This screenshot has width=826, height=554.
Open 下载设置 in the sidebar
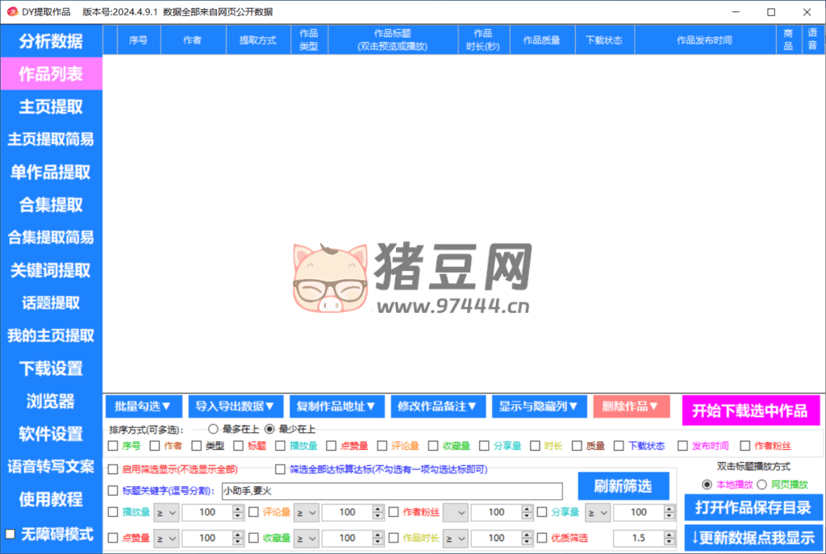[x=51, y=368]
